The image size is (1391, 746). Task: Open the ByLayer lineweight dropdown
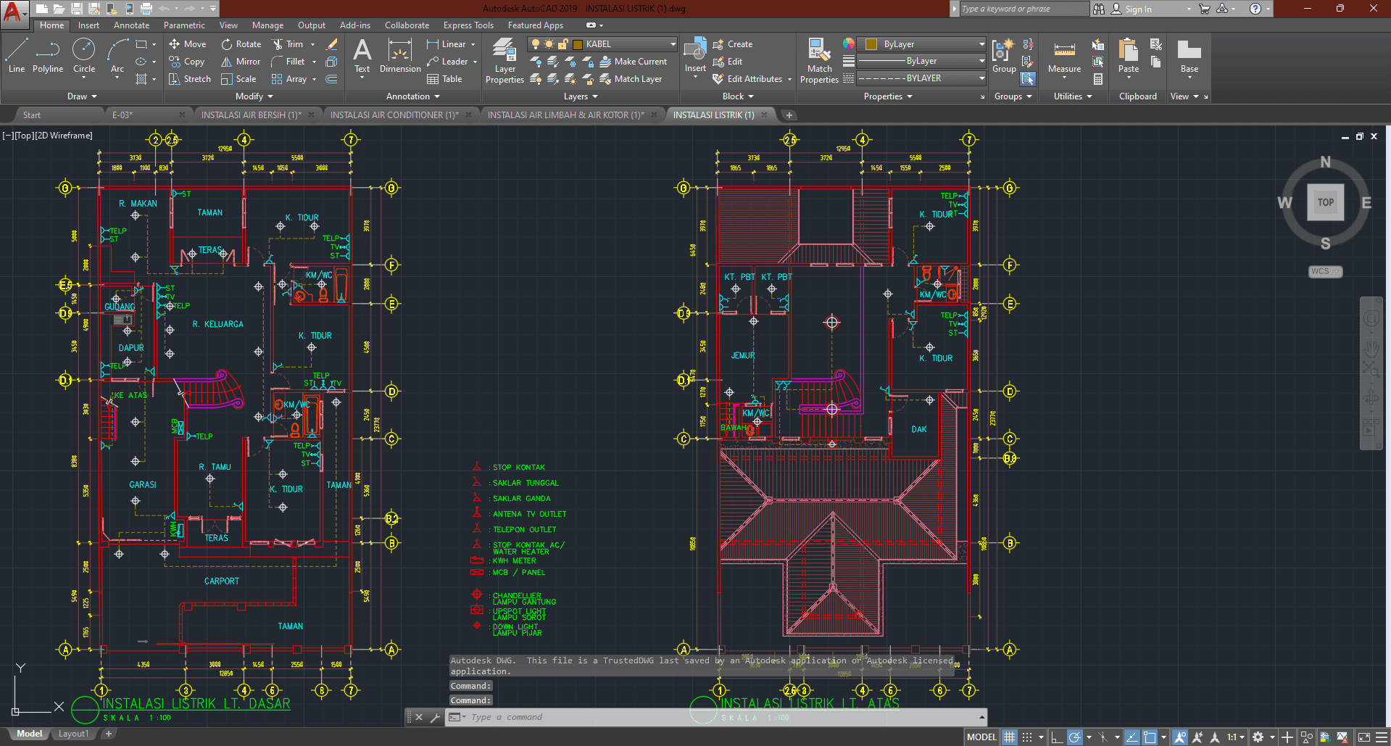921,61
